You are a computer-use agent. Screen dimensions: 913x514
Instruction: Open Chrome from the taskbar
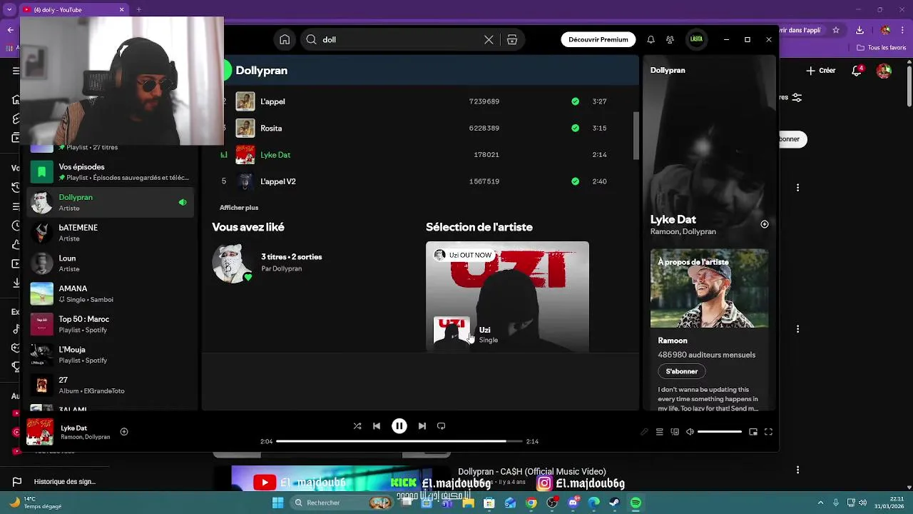click(531, 503)
